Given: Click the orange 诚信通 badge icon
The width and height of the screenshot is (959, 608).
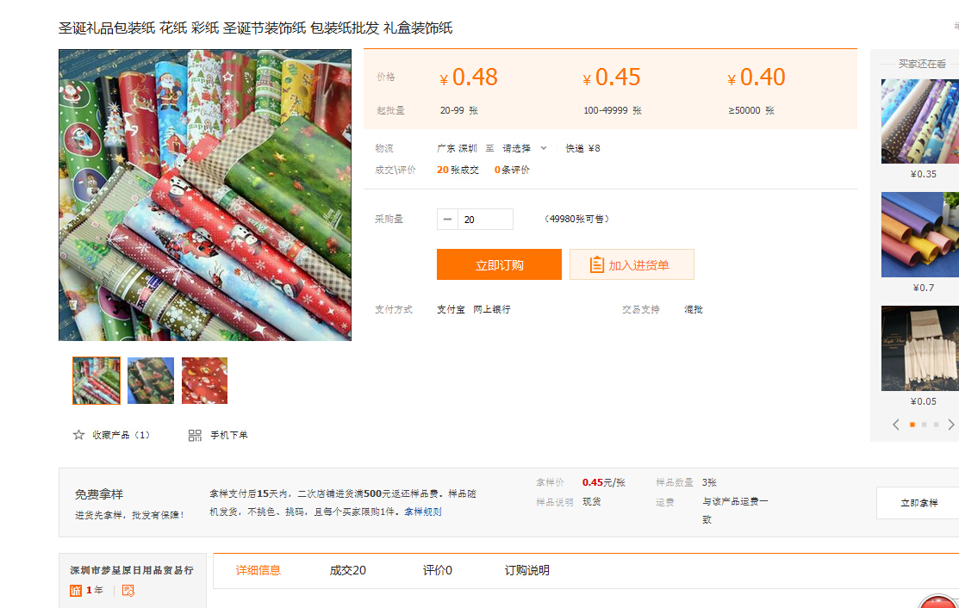Looking at the screenshot, I should click(75, 590).
